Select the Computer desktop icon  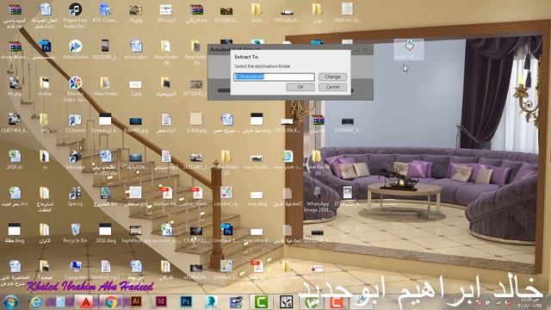point(75,270)
